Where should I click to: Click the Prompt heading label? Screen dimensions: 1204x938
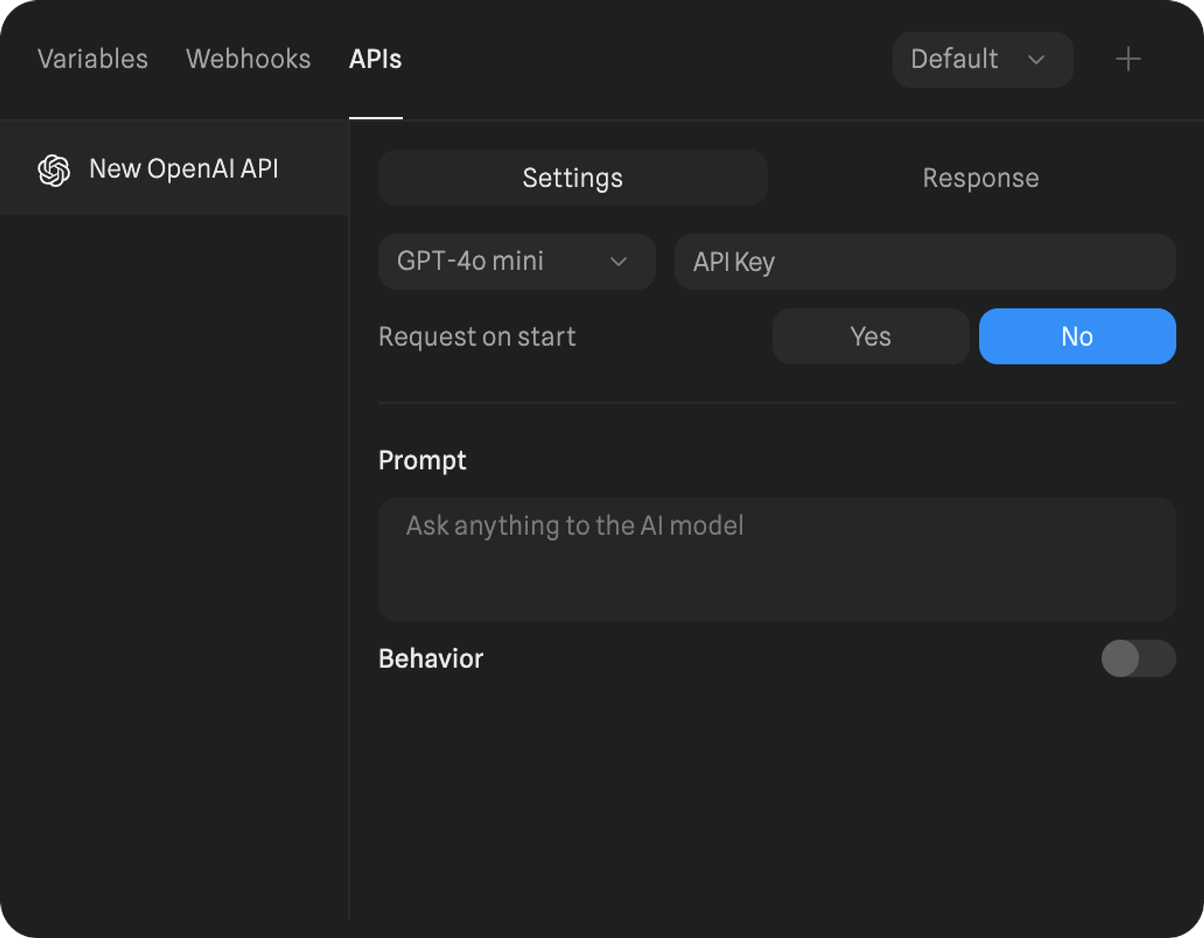coord(422,461)
